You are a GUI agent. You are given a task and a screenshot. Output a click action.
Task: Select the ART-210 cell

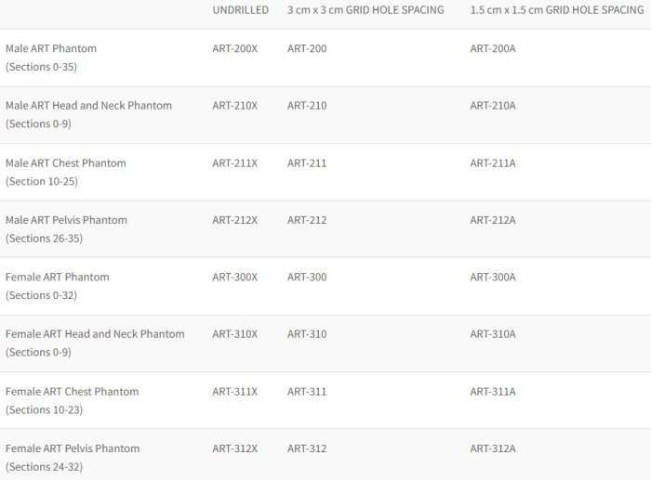[307, 106]
